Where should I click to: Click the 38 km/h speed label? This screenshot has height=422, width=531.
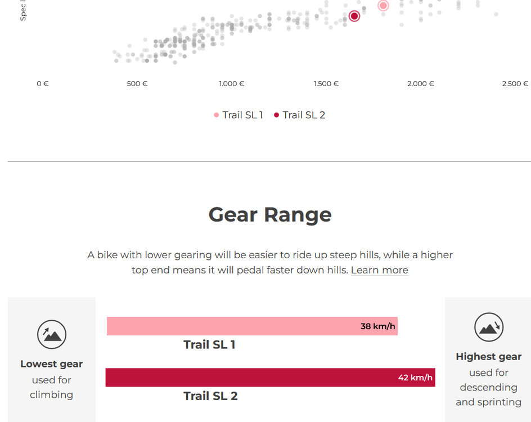[377, 326]
